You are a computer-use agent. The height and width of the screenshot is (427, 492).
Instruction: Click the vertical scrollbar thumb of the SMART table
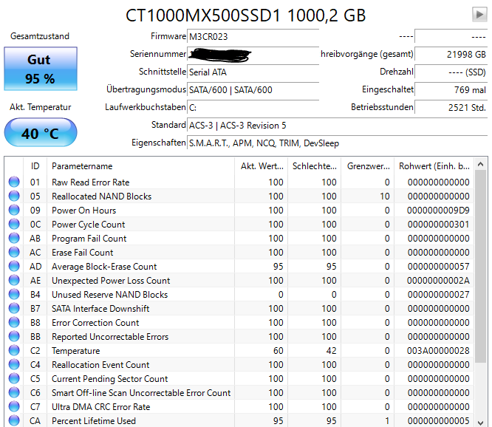(x=480, y=266)
